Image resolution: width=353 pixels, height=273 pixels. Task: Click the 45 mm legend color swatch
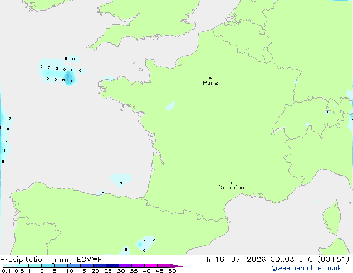pyautogui.click(x=164, y=266)
